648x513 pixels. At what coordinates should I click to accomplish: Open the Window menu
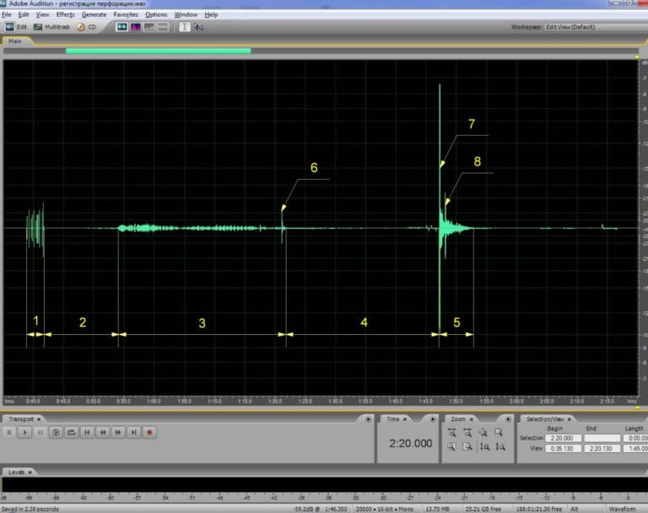pos(186,14)
